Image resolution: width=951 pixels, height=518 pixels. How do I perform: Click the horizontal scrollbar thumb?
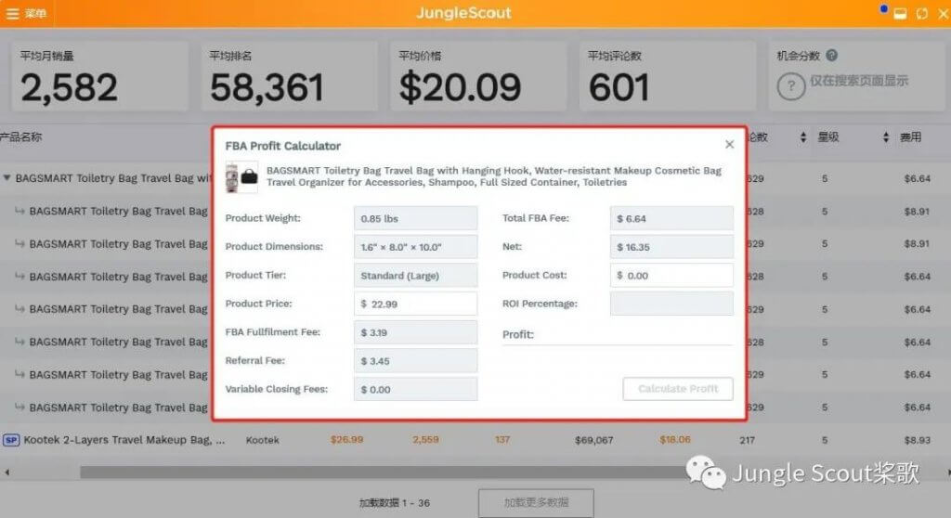388,472
